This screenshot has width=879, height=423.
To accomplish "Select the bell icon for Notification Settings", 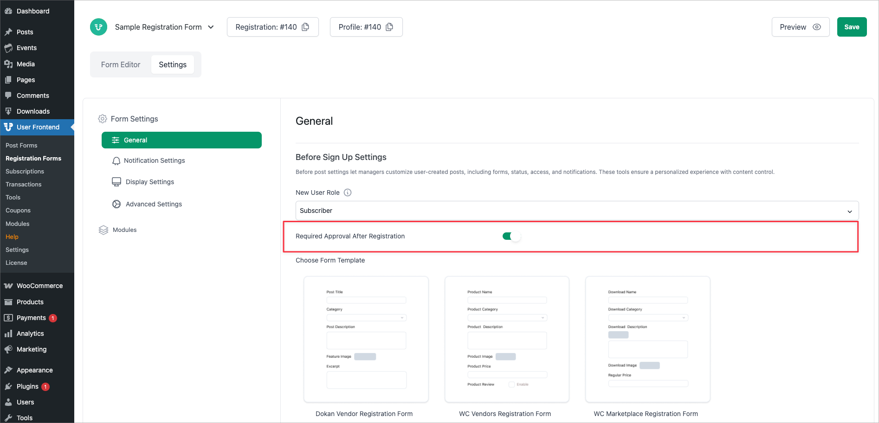I will 116,160.
